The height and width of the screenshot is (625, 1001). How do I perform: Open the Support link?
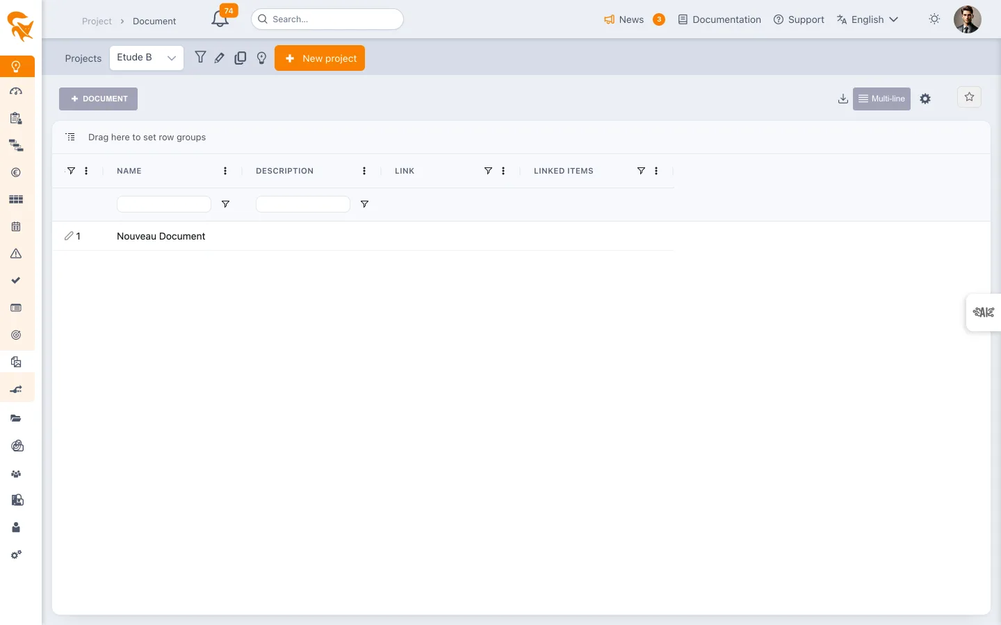click(x=799, y=19)
